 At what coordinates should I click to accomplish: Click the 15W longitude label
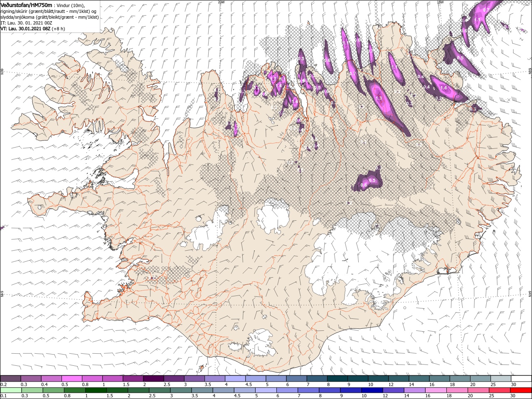coord(440,2)
